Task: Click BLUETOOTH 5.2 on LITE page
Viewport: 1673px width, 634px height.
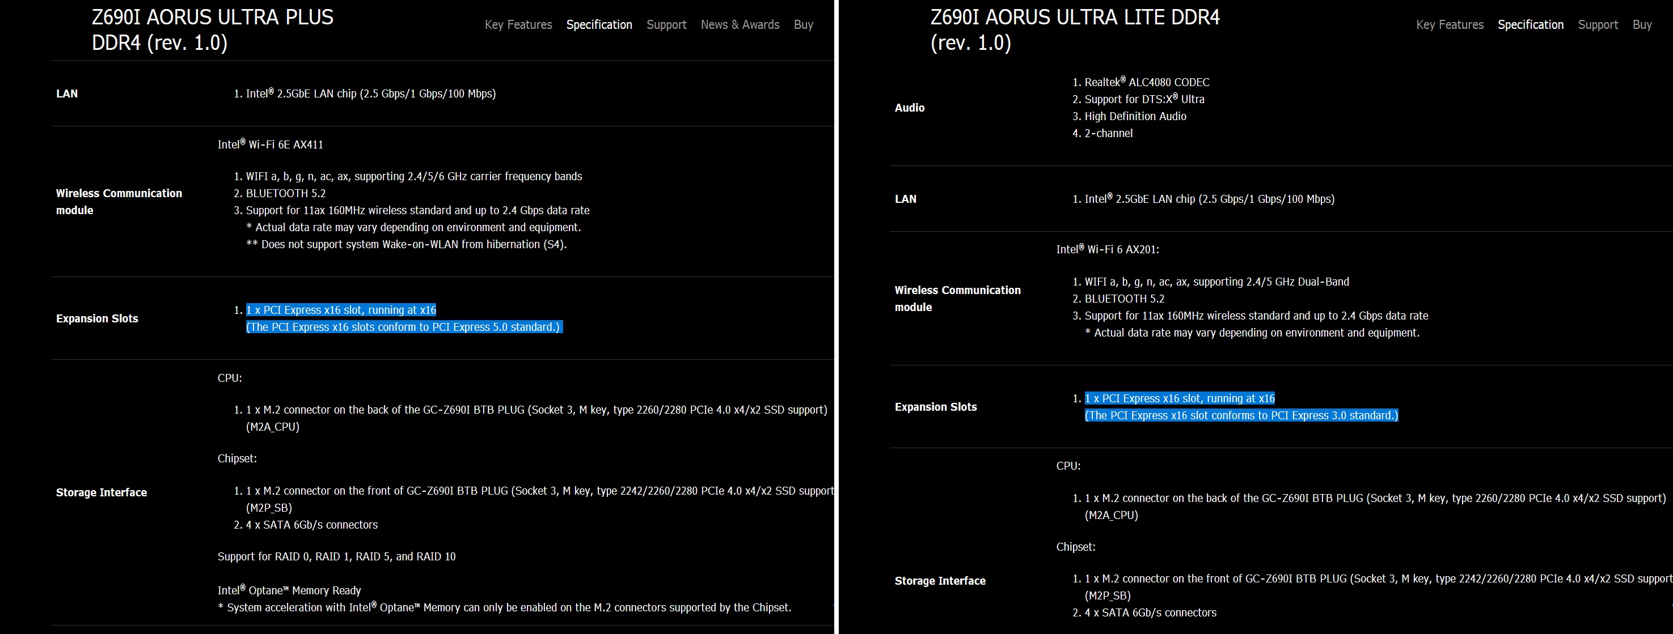Action: point(1124,299)
